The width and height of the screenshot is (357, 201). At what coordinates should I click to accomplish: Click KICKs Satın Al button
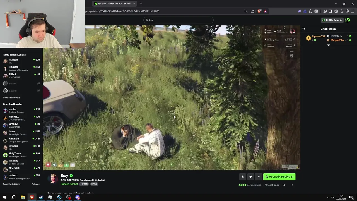pyautogui.click(x=332, y=20)
